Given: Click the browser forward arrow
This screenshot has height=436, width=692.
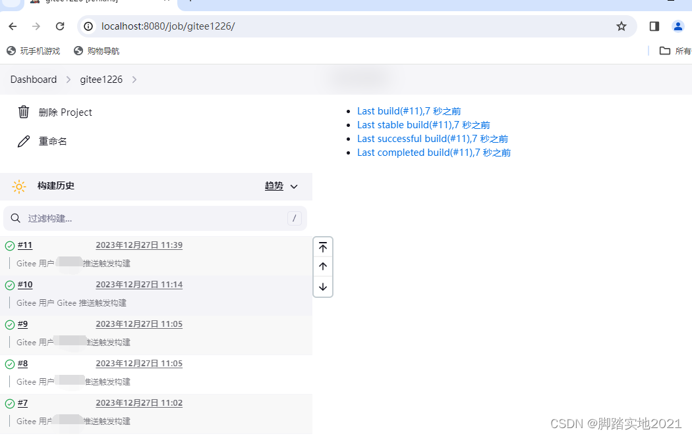Looking at the screenshot, I should 36,26.
